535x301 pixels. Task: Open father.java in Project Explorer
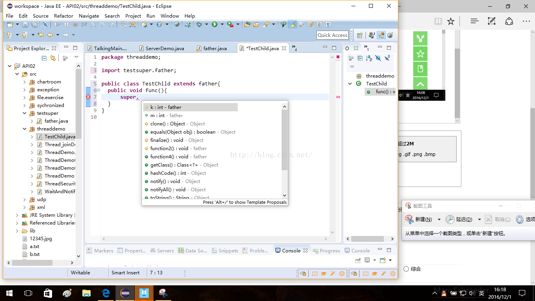pos(52,121)
